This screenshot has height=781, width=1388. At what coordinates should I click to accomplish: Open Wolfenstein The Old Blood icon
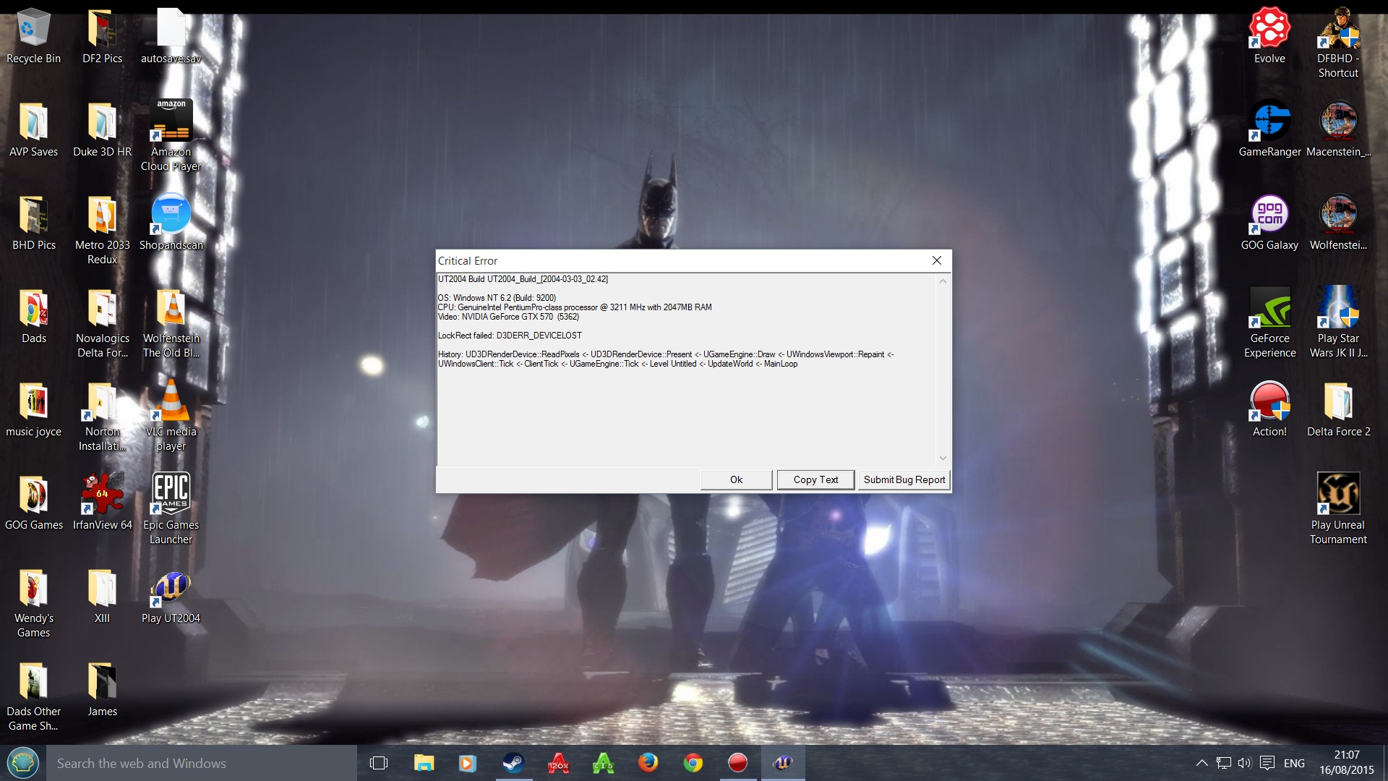coord(171,323)
